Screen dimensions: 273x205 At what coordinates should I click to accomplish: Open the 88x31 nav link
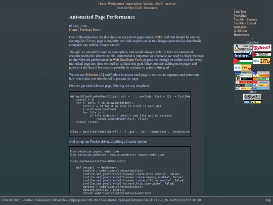coord(159,4)
